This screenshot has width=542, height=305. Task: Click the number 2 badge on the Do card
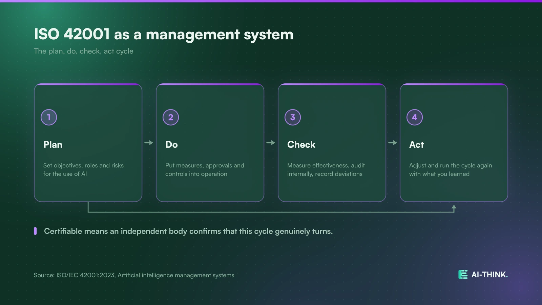(x=171, y=117)
